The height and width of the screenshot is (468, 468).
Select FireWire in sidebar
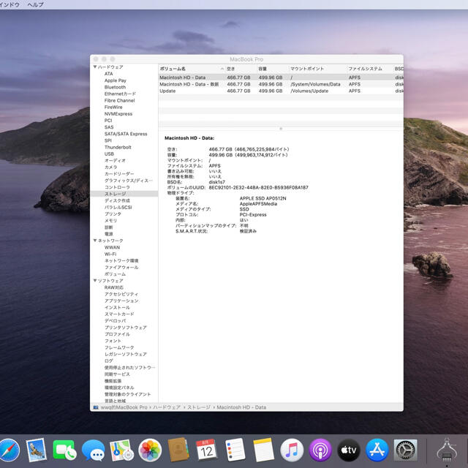(x=113, y=107)
